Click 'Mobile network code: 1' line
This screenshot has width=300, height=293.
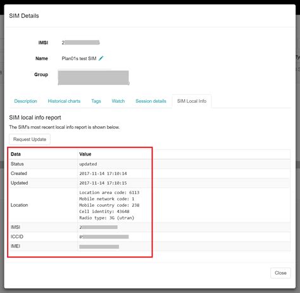[x=107, y=199]
